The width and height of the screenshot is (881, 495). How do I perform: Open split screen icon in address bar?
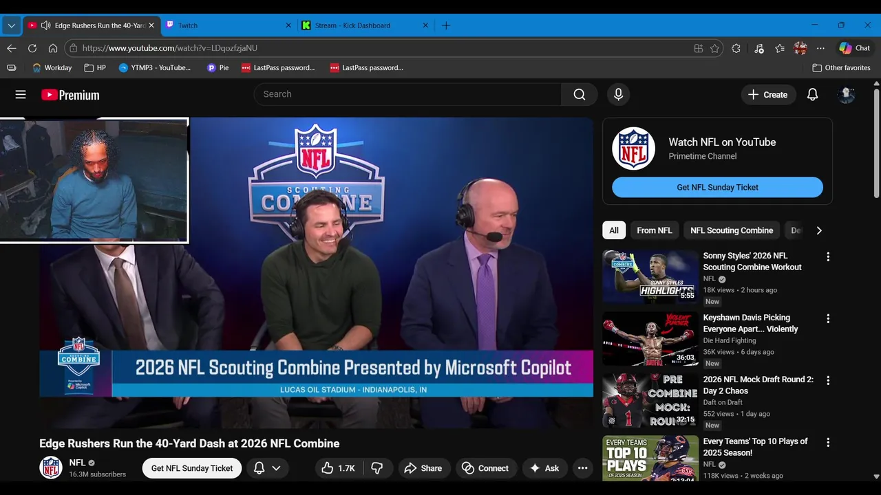pyautogui.click(x=699, y=48)
